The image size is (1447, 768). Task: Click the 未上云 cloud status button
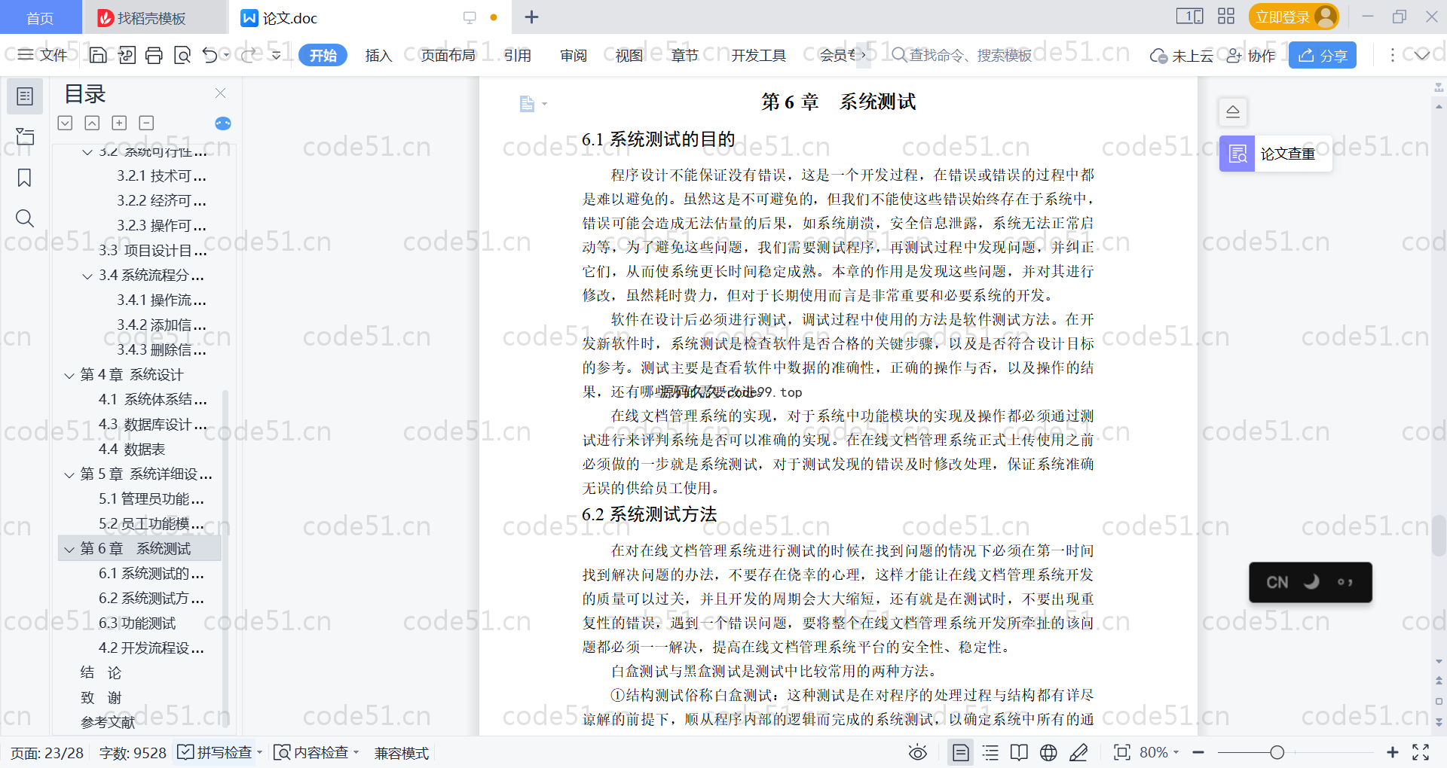click(1181, 55)
